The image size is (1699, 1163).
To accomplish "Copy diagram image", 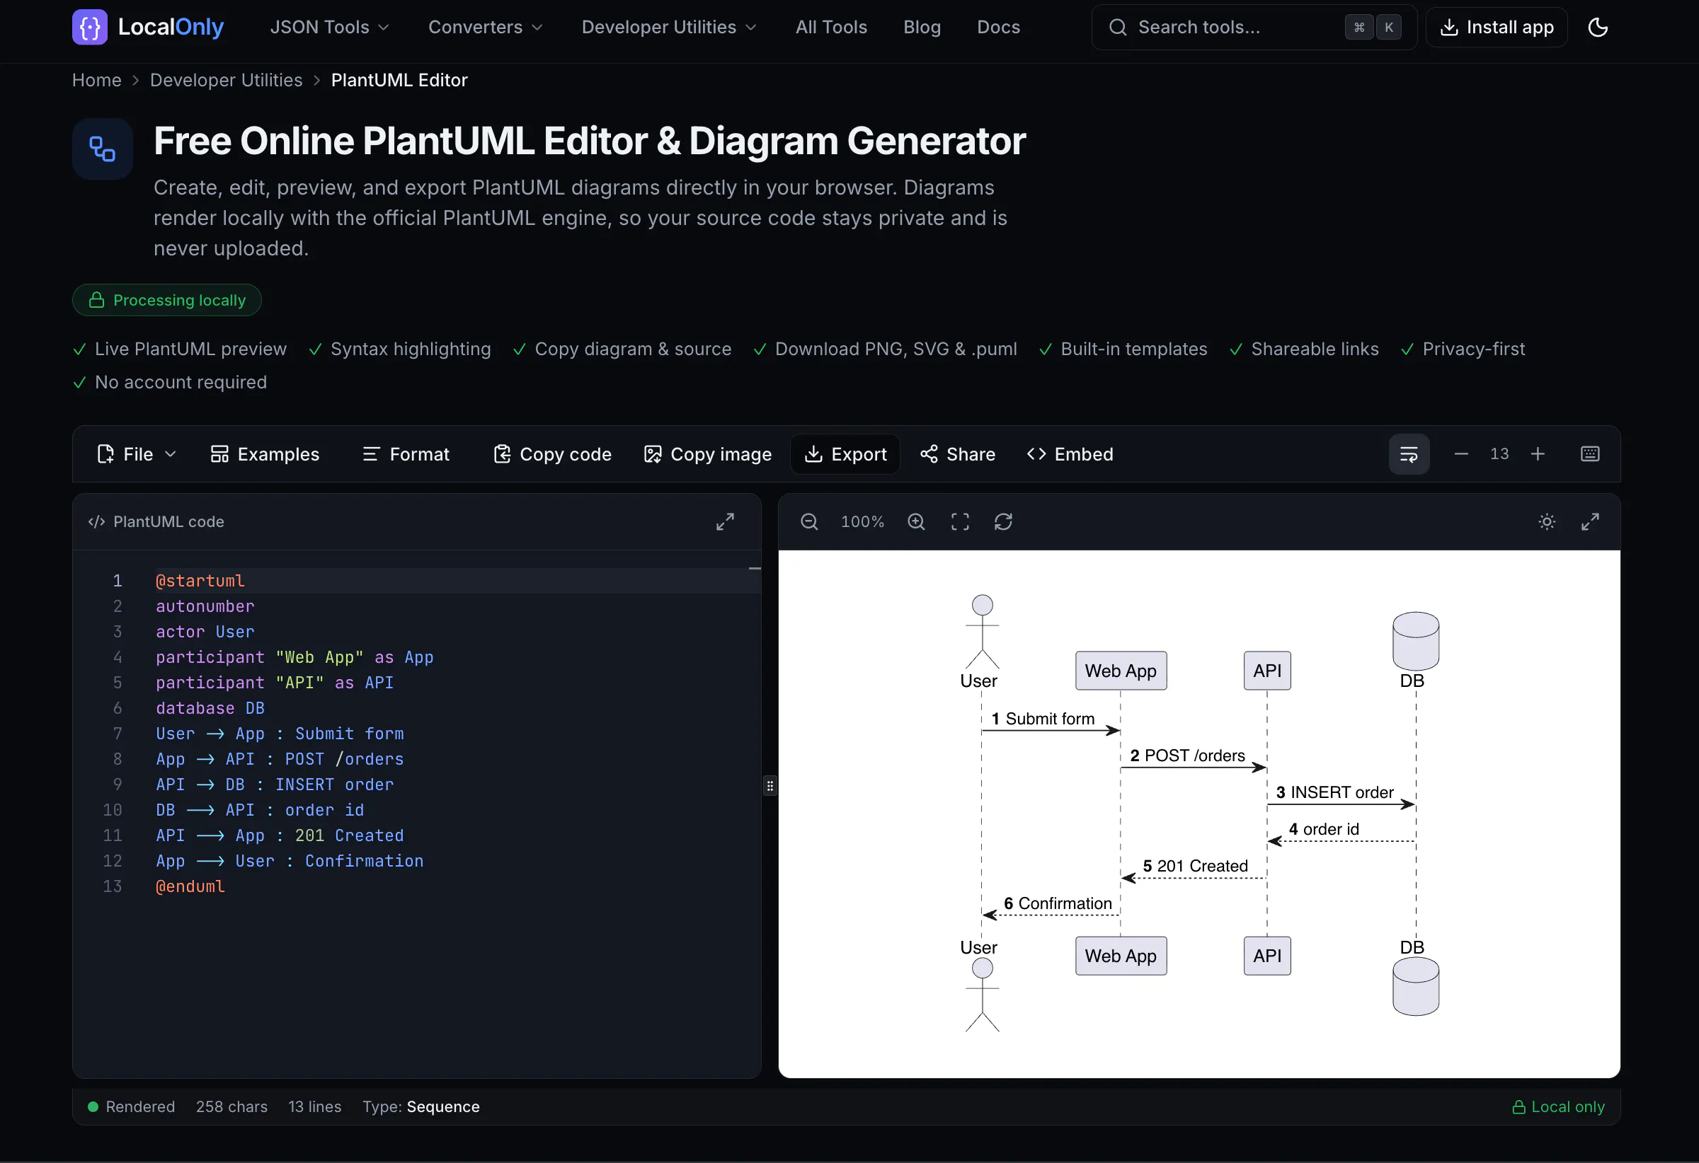I will (708, 454).
